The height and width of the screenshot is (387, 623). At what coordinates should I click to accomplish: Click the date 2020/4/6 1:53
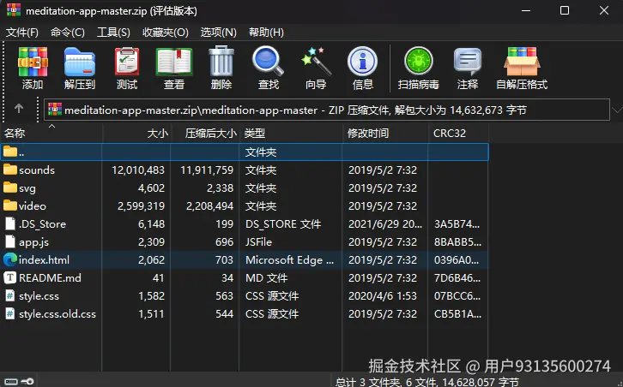[383, 295]
